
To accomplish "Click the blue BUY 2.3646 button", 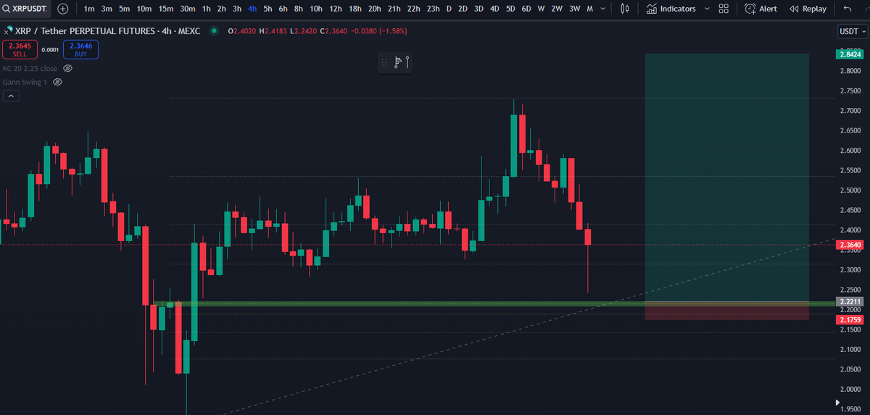I will coord(80,49).
